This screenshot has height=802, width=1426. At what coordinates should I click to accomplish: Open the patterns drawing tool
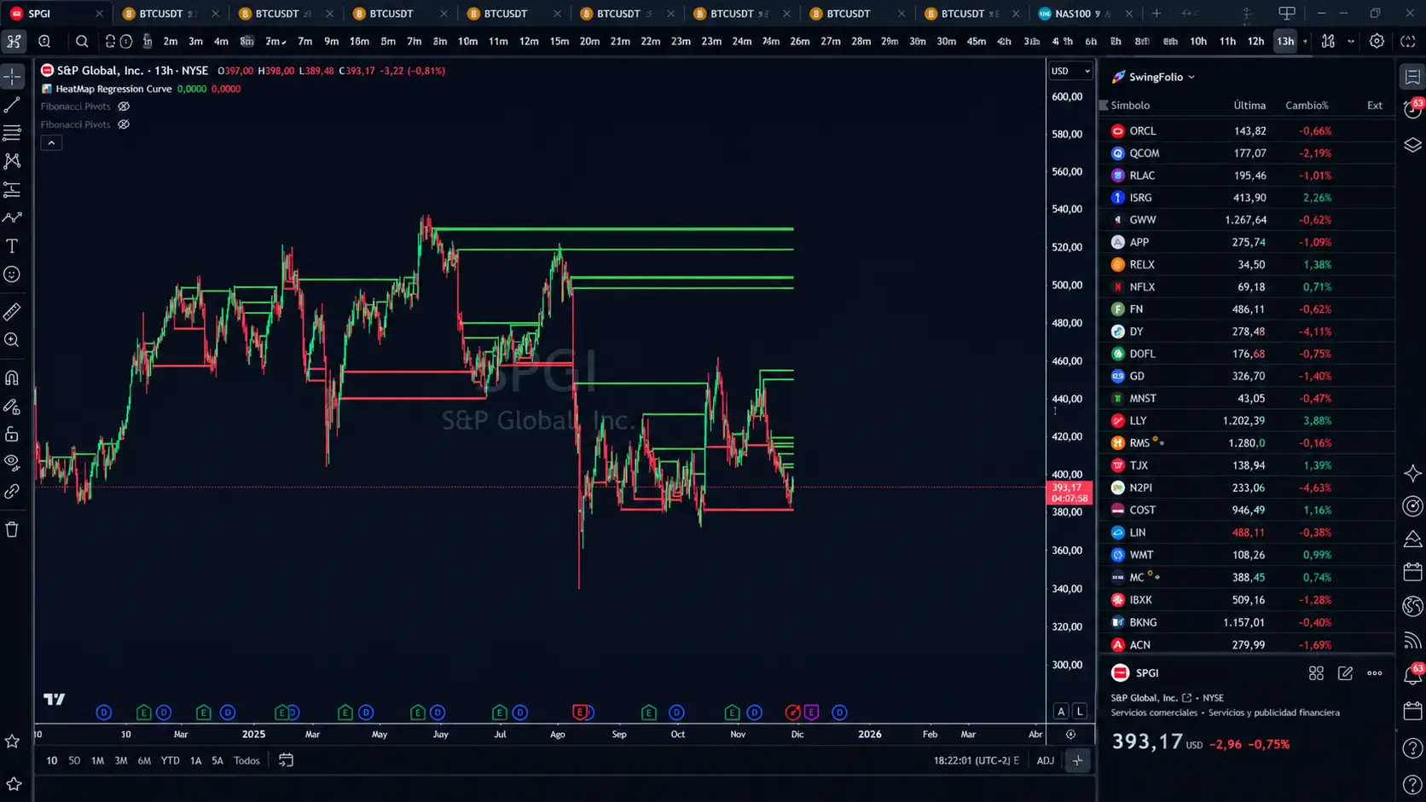12,161
